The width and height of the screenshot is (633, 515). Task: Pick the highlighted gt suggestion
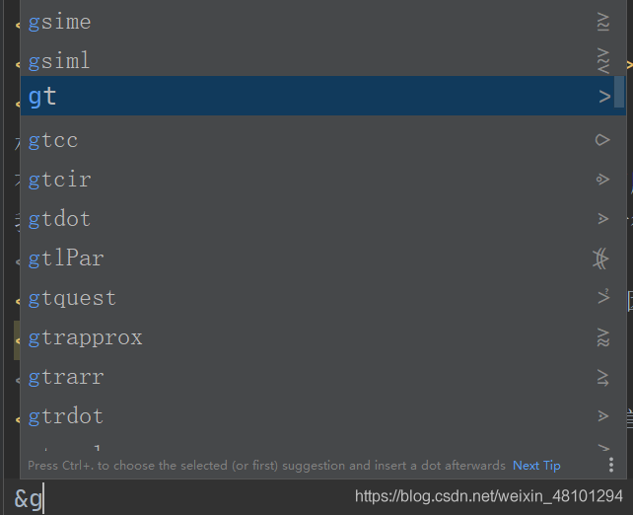(323, 96)
